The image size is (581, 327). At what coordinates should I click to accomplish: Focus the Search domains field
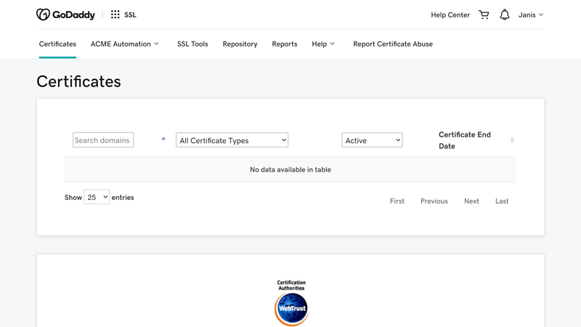coord(103,140)
